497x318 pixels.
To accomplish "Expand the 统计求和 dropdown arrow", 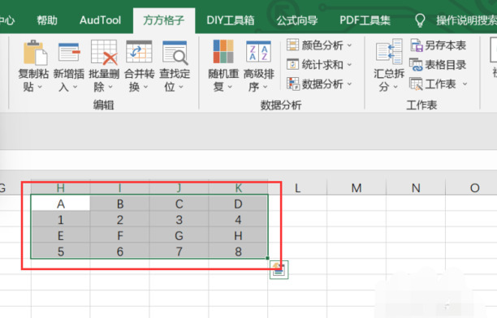I will point(349,65).
